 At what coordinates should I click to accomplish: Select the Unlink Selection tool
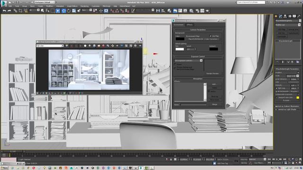click(x=20, y=11)
